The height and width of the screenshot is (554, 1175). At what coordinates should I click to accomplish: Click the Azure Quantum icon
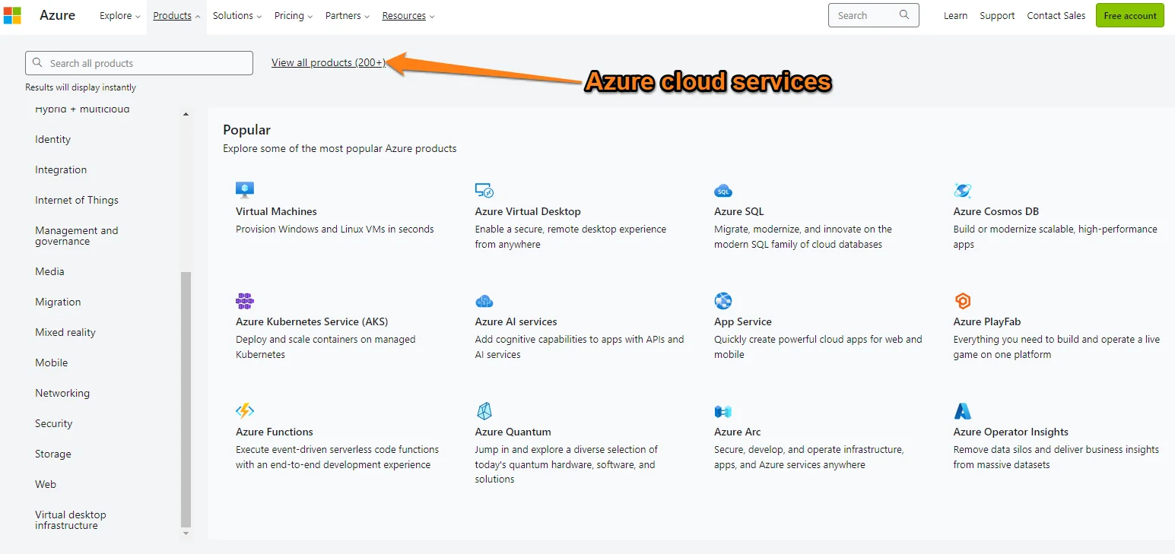[484, 411]
